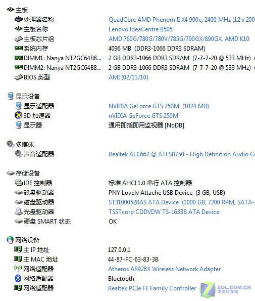Open the NVIDIA GeForce GTS 250M (1024 MB) link
255x301 pixels.
(159, 106)
